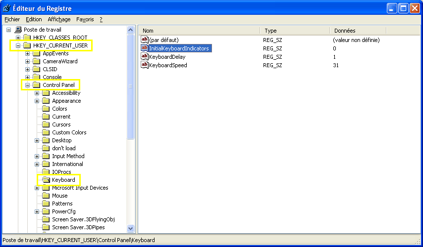Select the IOProcs key

[61, 172]
